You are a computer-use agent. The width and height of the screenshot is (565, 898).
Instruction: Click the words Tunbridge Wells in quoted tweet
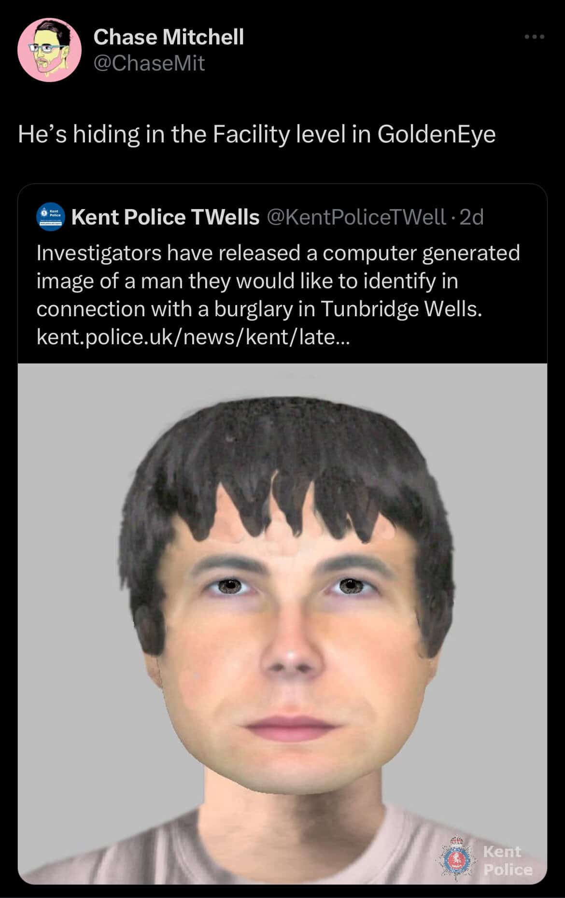click(x=401, y=309)
